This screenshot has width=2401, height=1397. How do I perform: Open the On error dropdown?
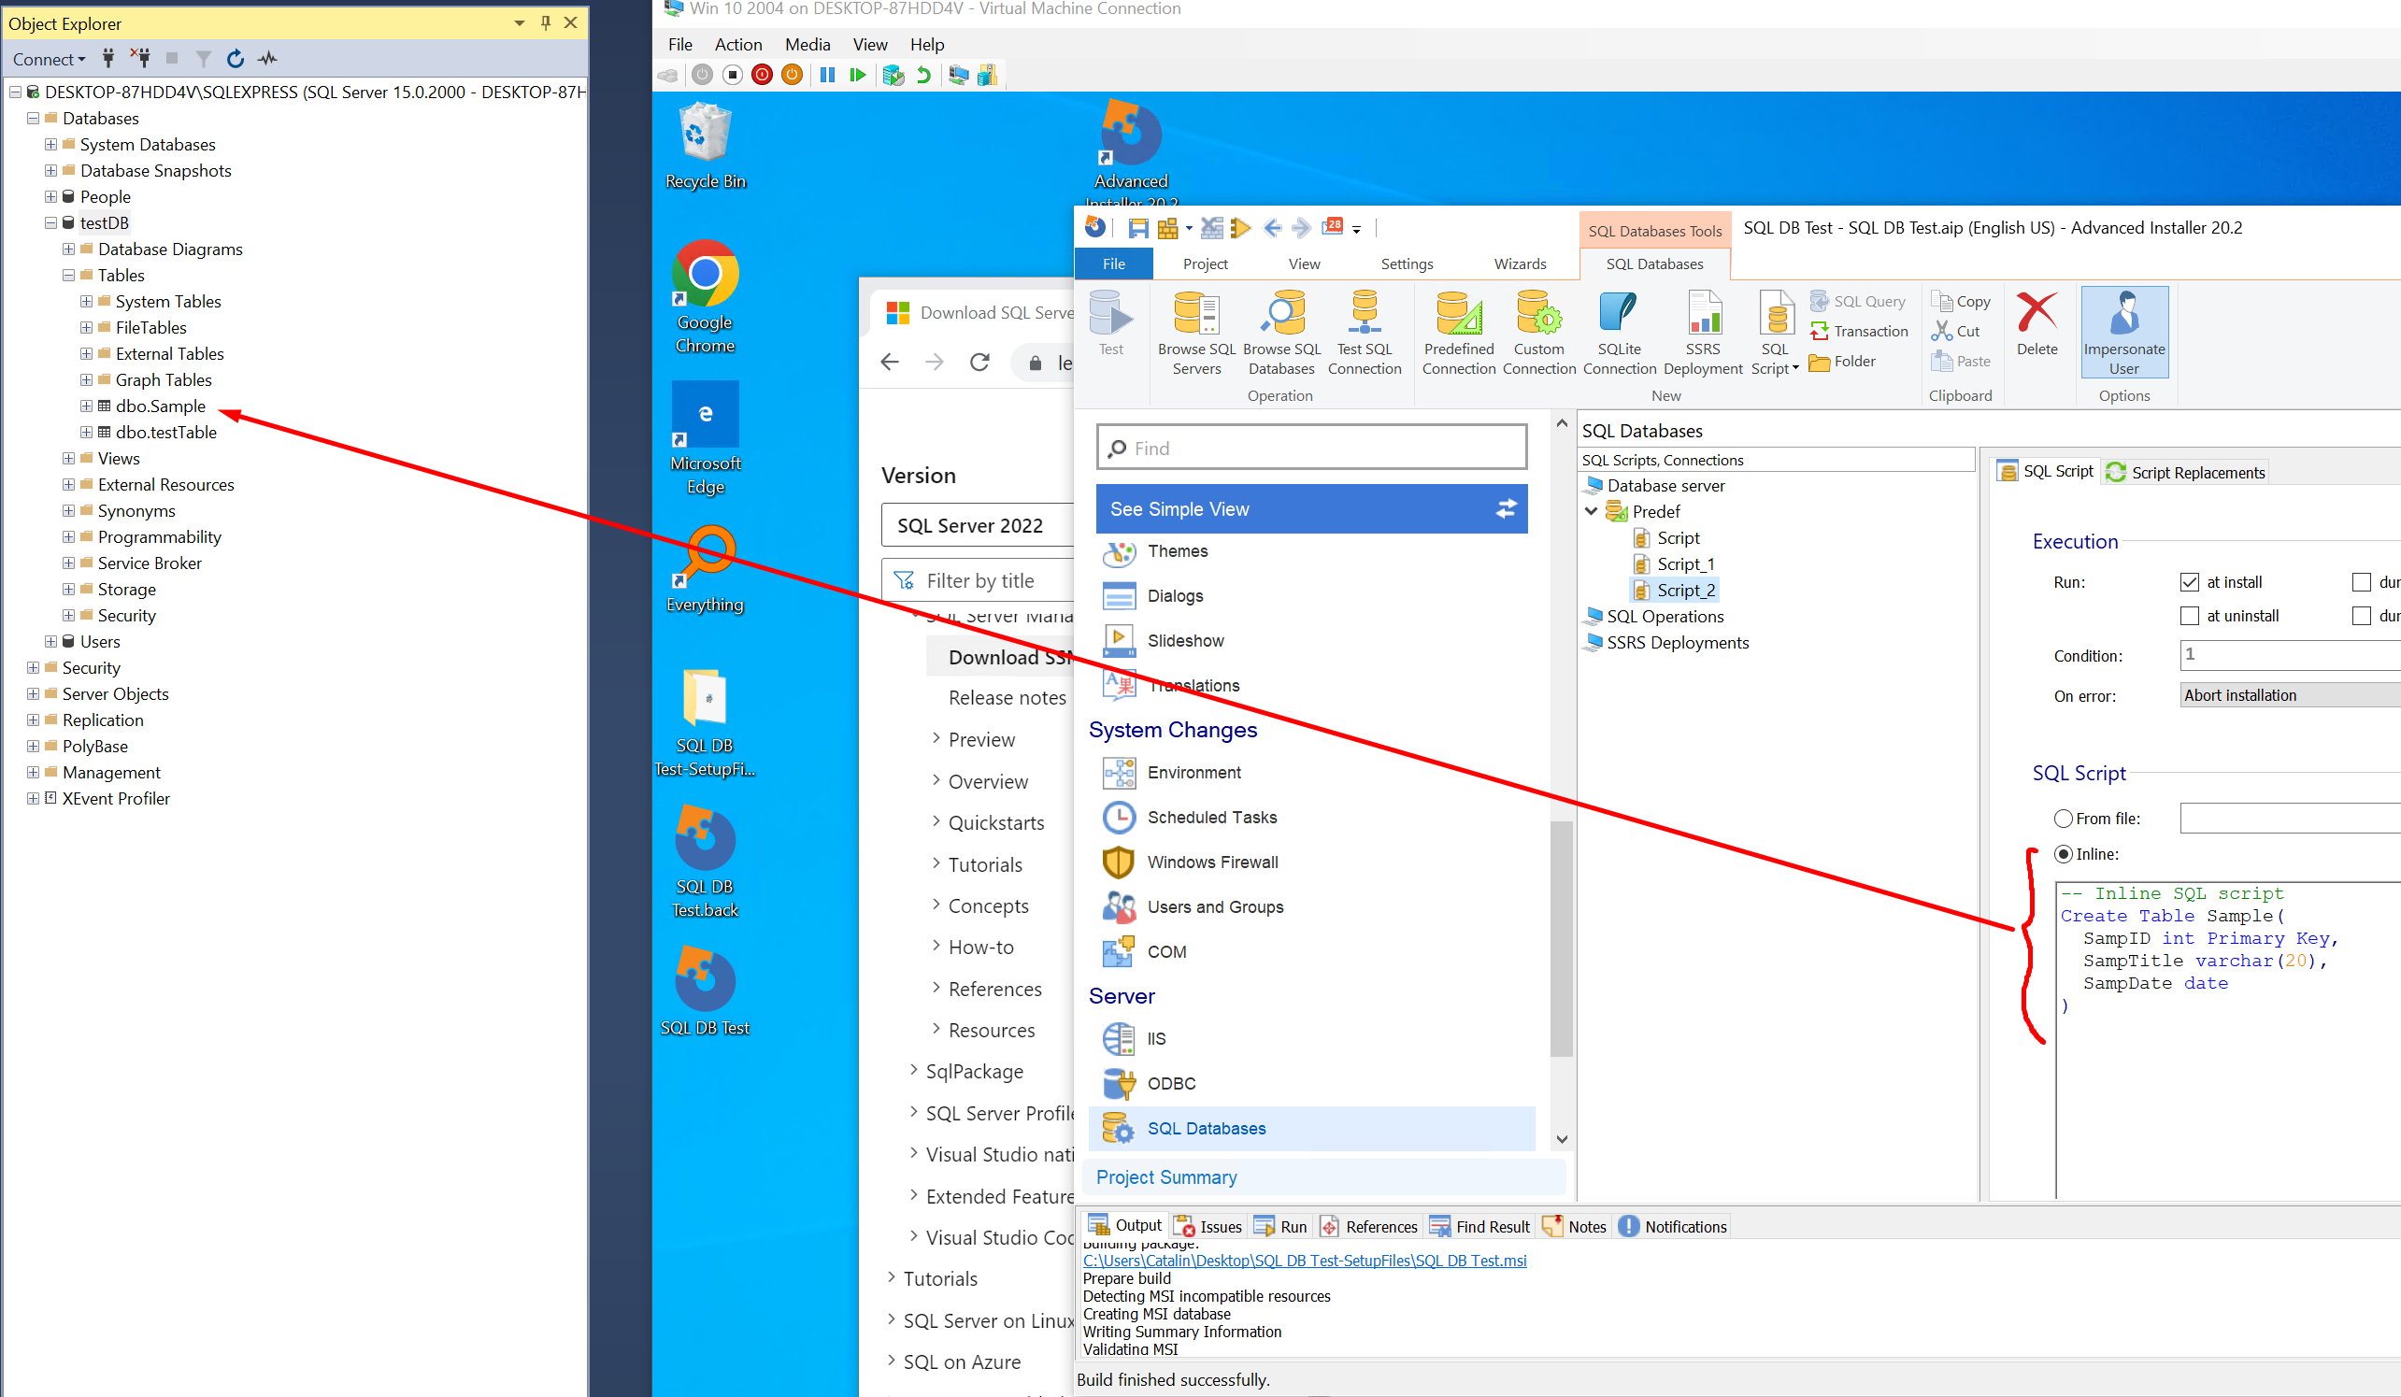2287,695
